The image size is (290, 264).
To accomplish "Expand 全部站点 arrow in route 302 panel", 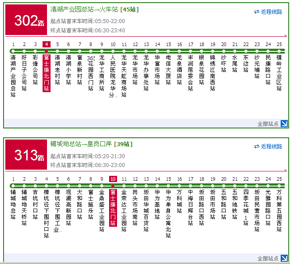I will point(284,124).
